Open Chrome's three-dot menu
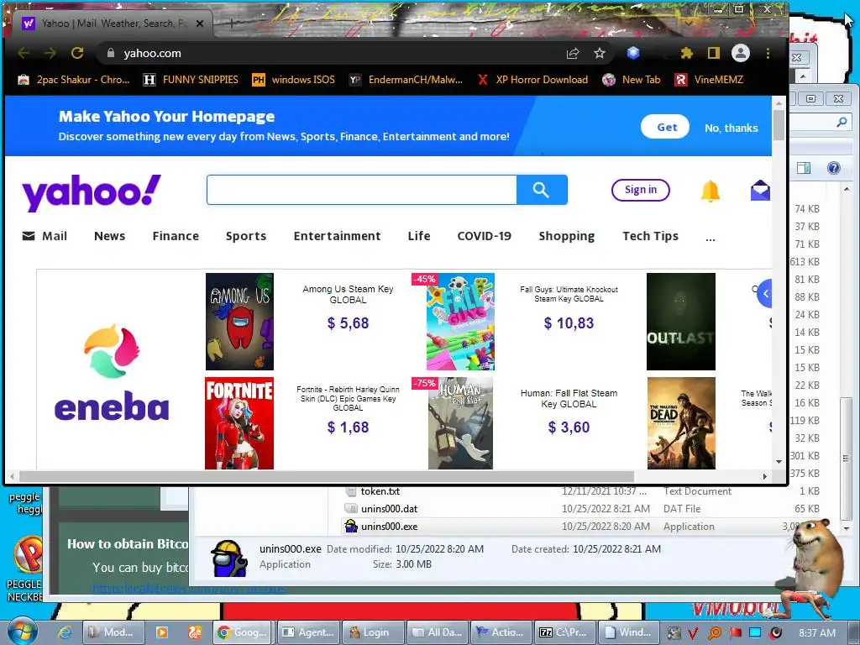 768,53
